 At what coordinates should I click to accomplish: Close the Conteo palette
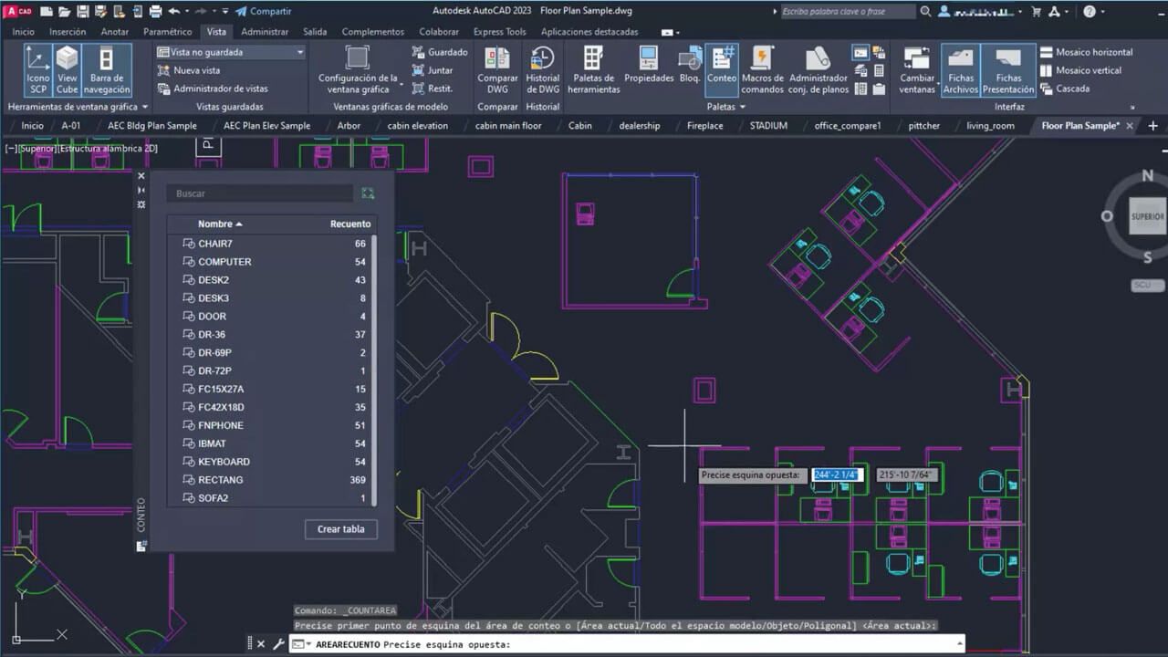point(141,176)
